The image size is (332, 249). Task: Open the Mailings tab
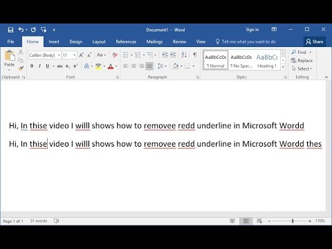(x=154, y=41)
